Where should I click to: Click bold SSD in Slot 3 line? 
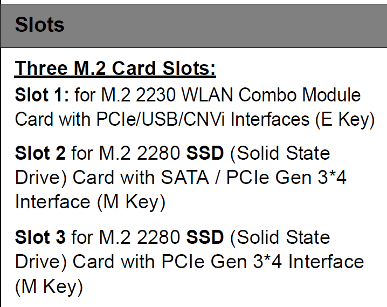[x=205, y=237]
